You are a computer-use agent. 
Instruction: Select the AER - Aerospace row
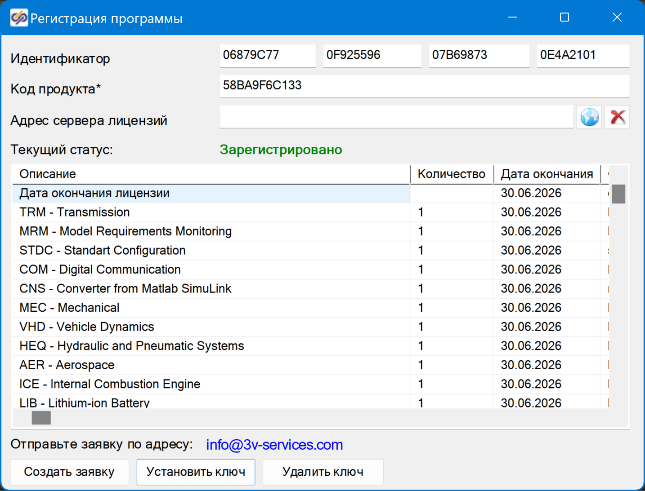pos(67,365)
